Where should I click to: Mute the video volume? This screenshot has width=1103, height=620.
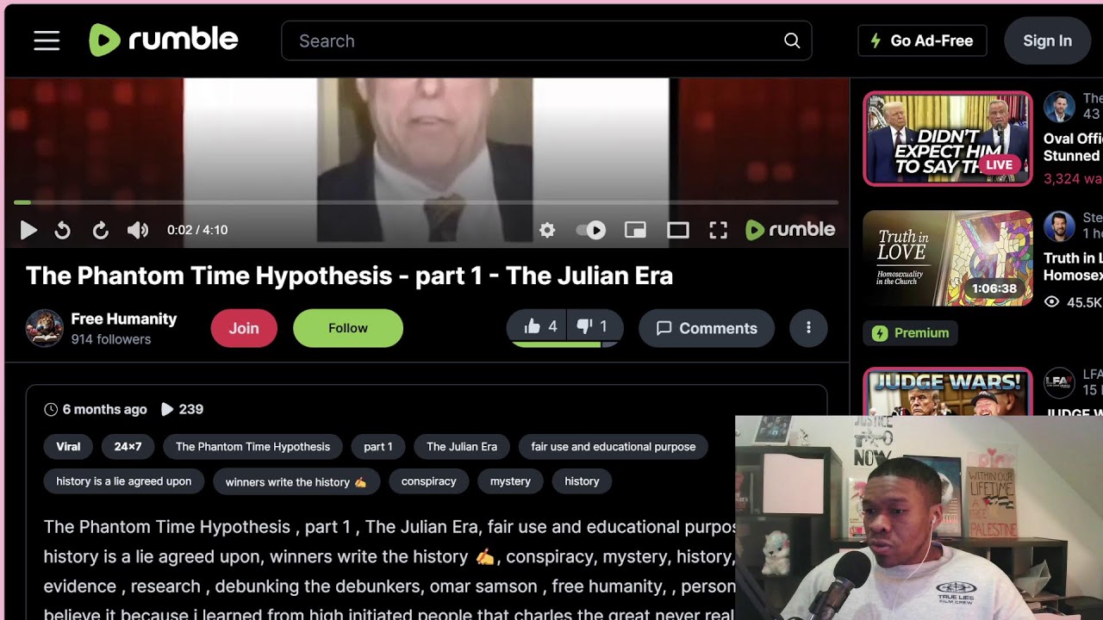tap(138, 230)
